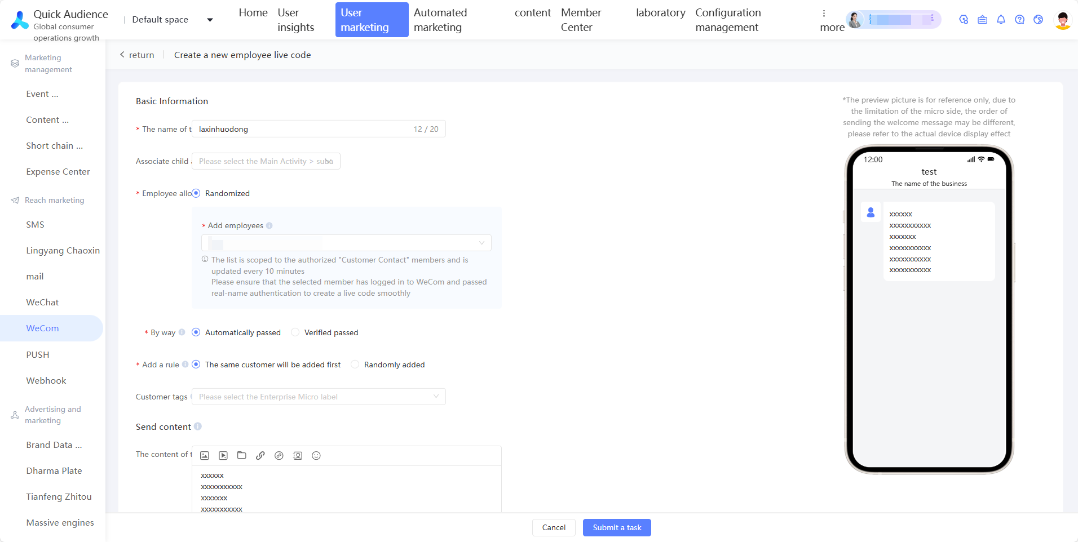Choose Automatically passed radio option
1078x542 pixels.
(x=196, y=332)
